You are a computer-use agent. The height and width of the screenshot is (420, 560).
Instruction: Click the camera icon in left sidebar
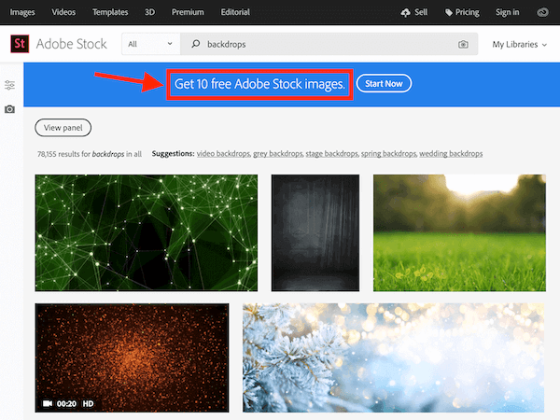pyautogui.click(x=9, y=109)
